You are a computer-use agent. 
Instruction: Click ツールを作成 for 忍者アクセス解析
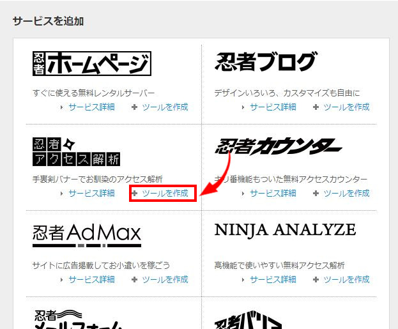pos(165,194)
